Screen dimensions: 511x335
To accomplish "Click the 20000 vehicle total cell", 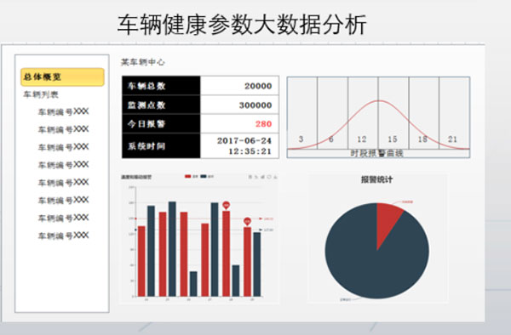I will click(239, 86).
